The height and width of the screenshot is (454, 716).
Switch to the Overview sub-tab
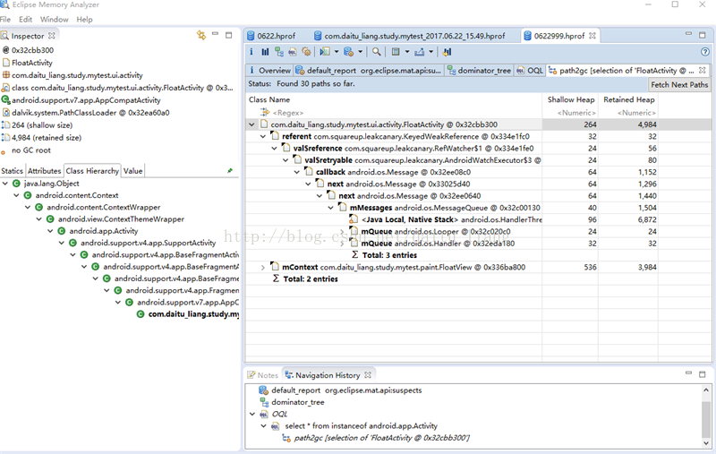coord(269,71)
